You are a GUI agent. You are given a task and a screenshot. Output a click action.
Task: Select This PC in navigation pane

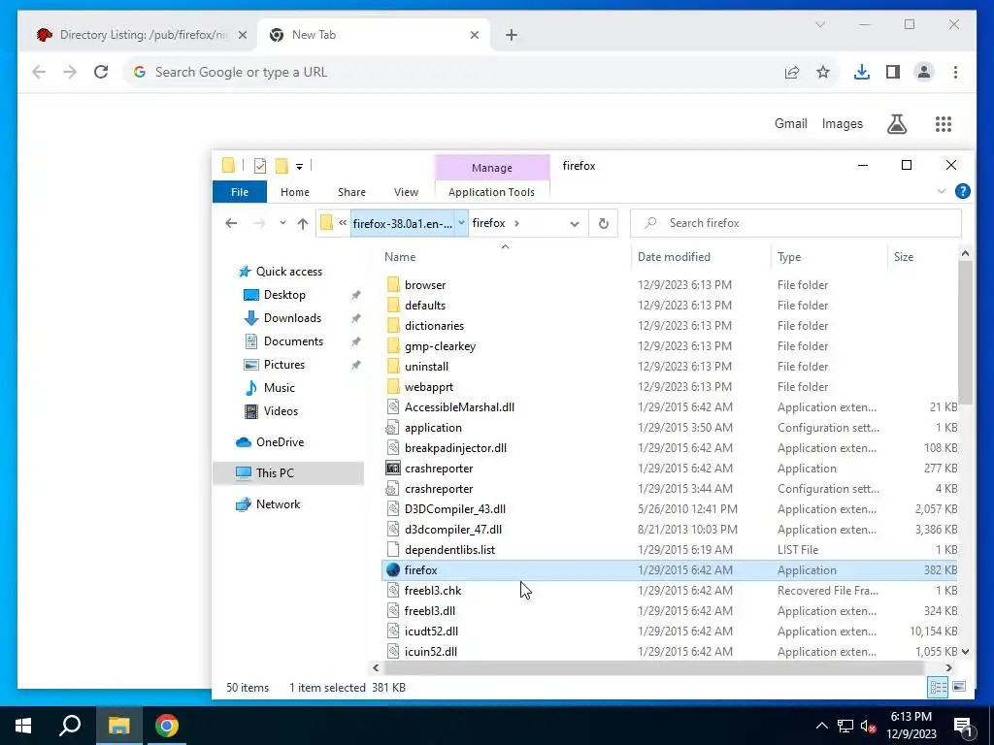pos(275,473)
